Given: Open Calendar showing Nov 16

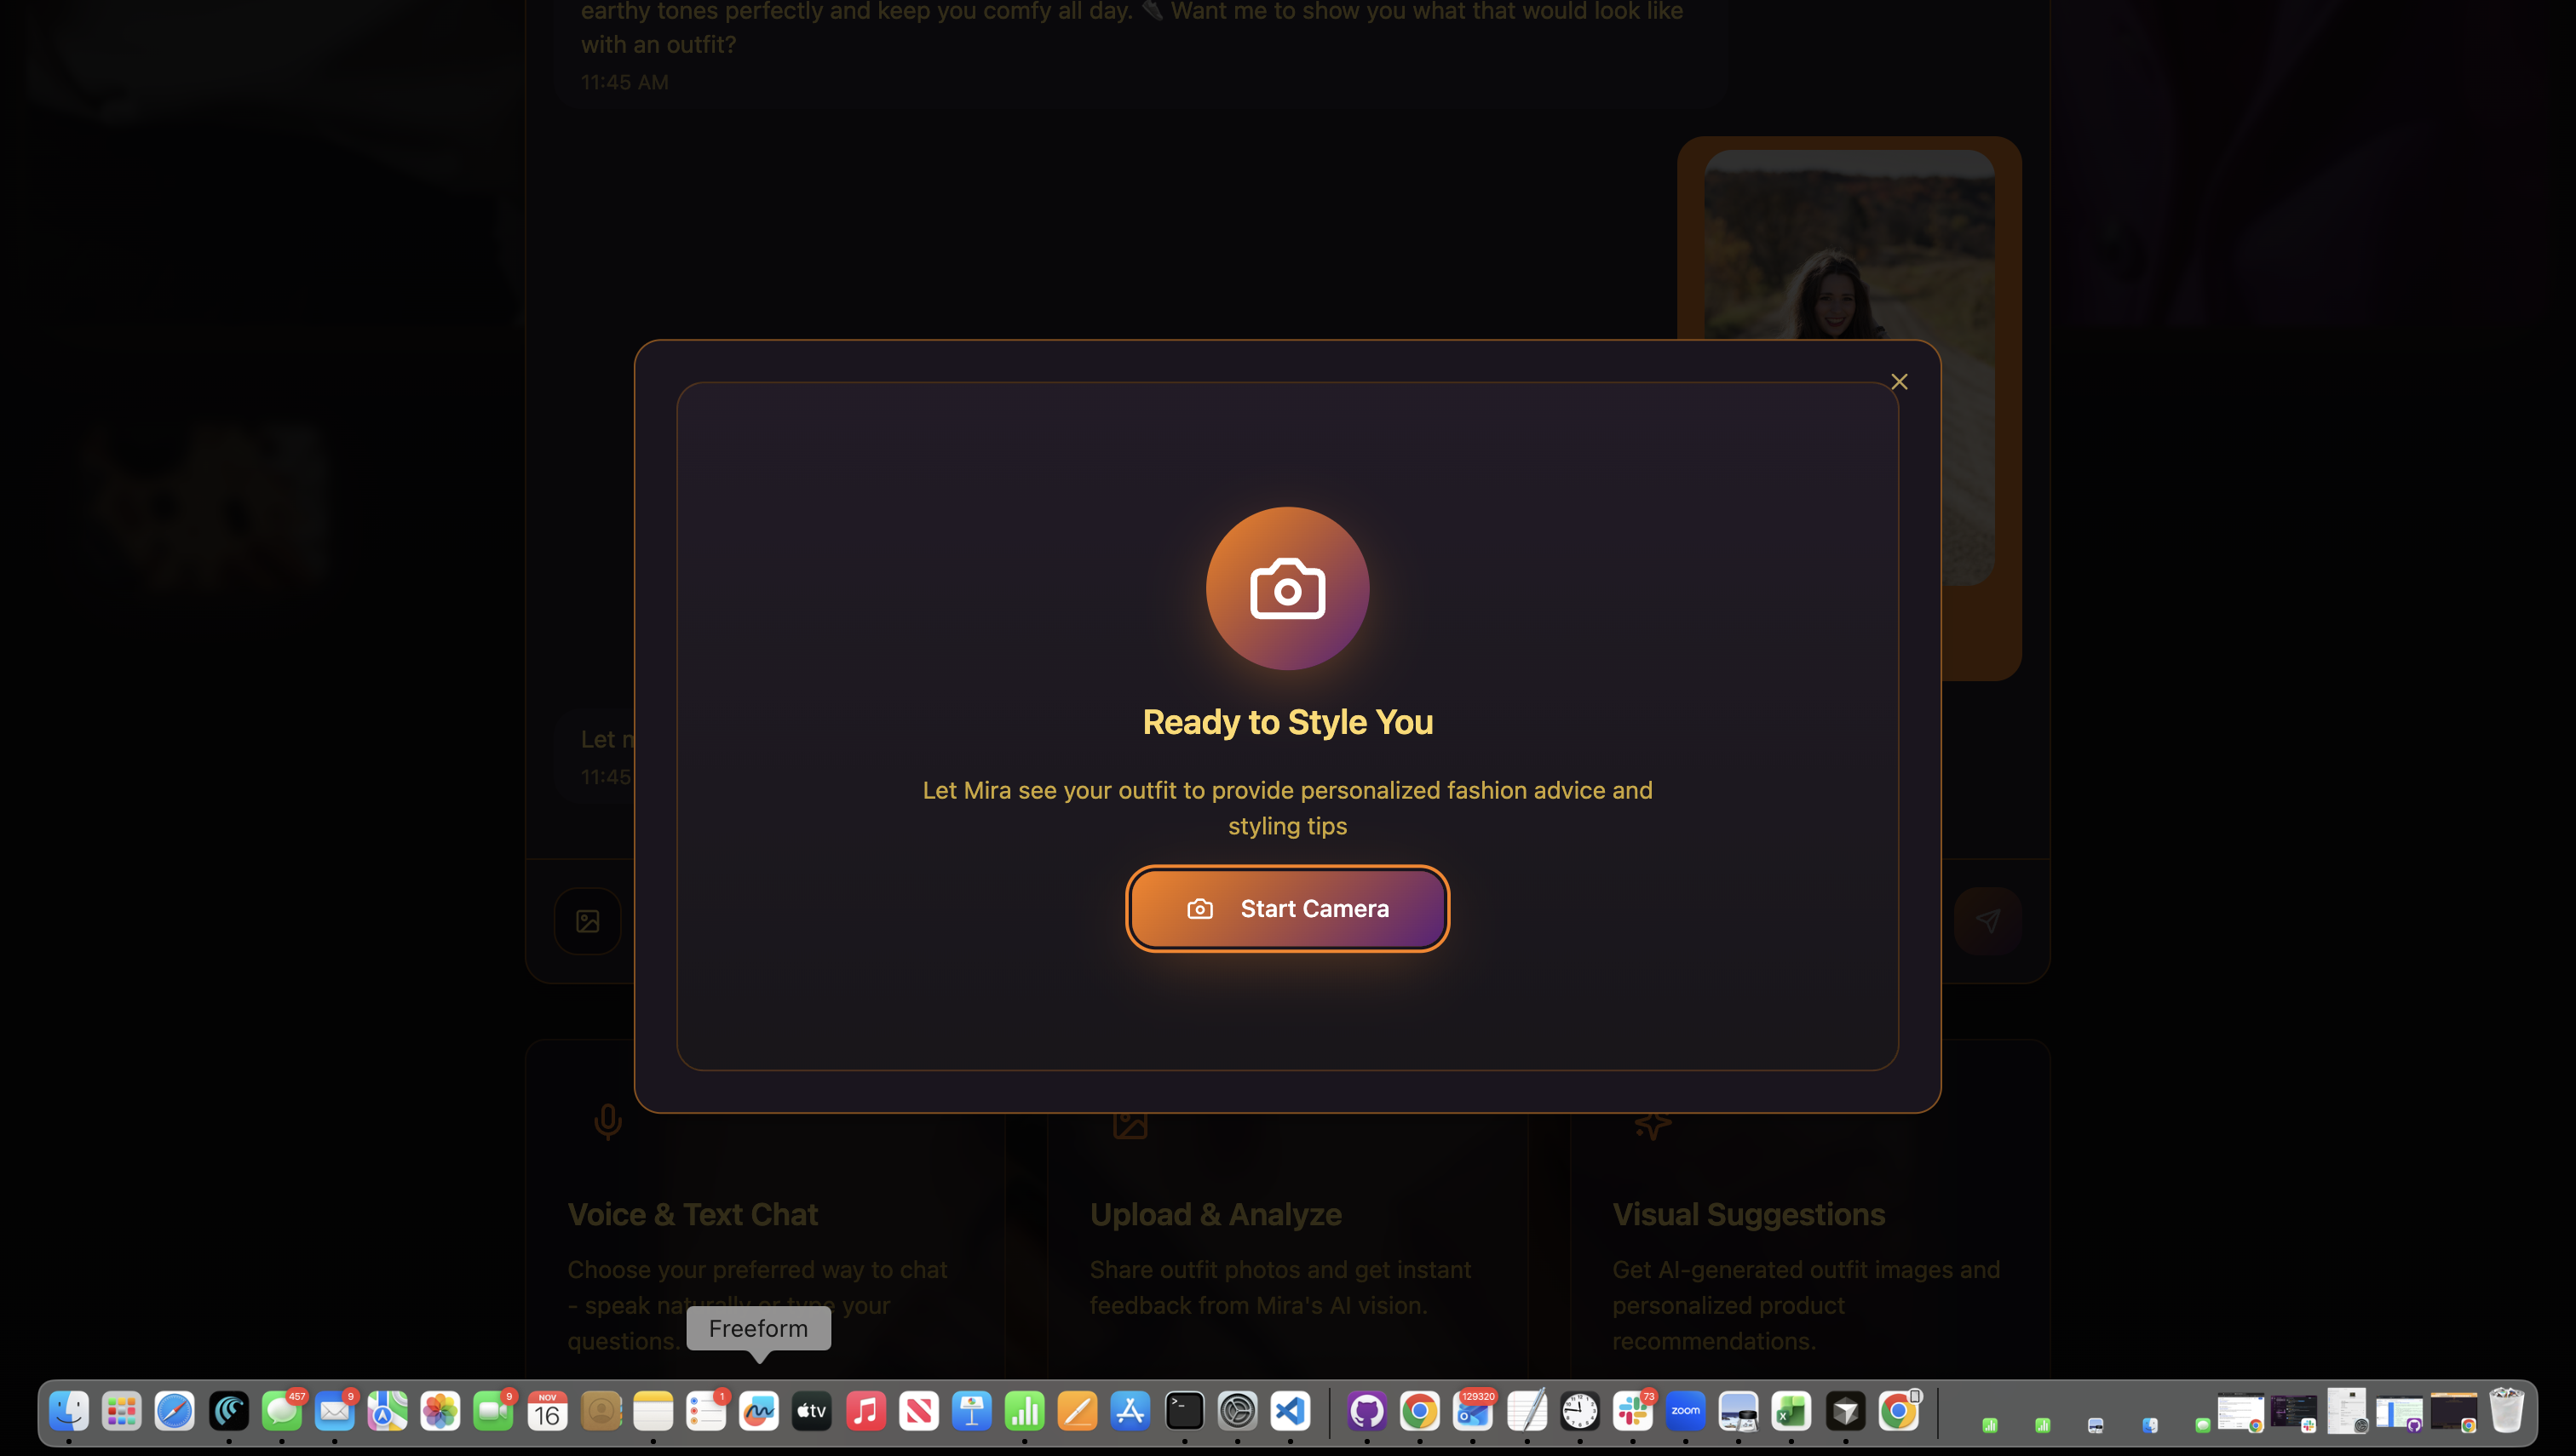Looking at the screenshot, I should pyautogui.click(x=547, y=1411).
